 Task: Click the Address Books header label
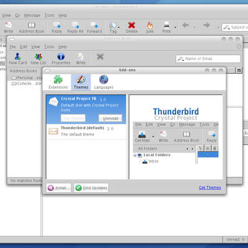(x=24, y=71)
